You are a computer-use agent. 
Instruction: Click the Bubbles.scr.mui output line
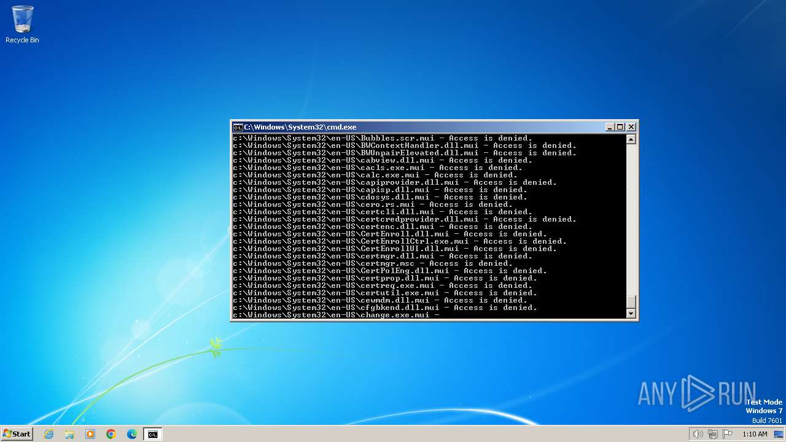pos(383,138)
